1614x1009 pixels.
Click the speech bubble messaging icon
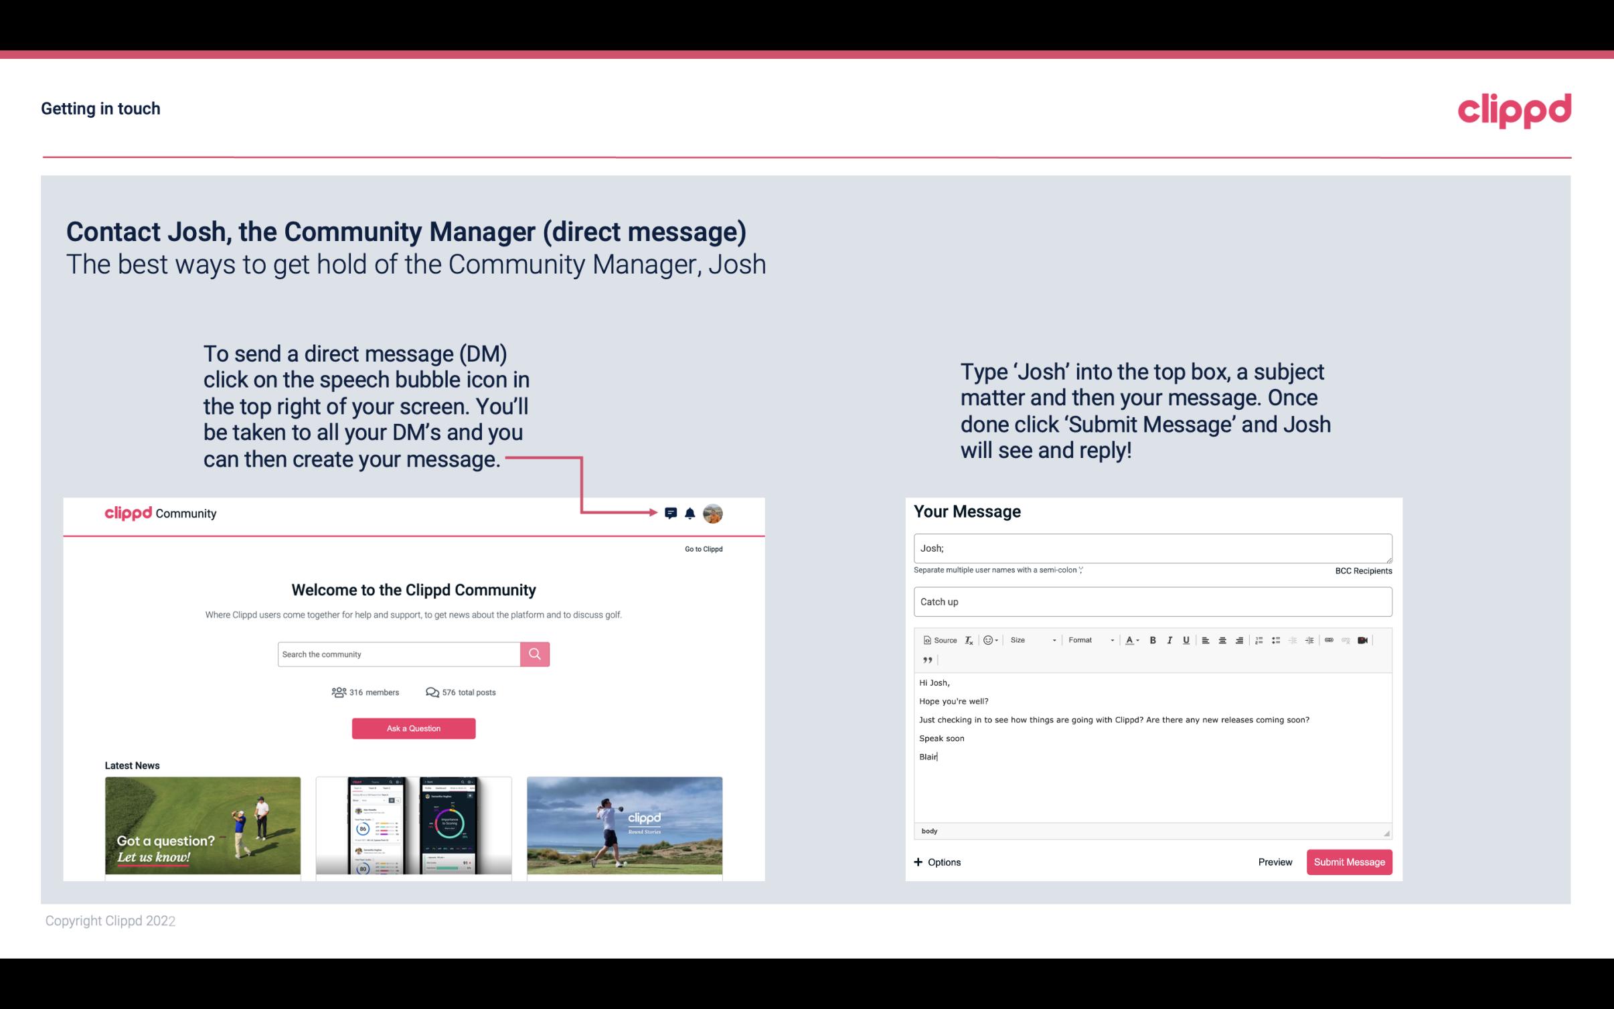[x=671, y=513]
